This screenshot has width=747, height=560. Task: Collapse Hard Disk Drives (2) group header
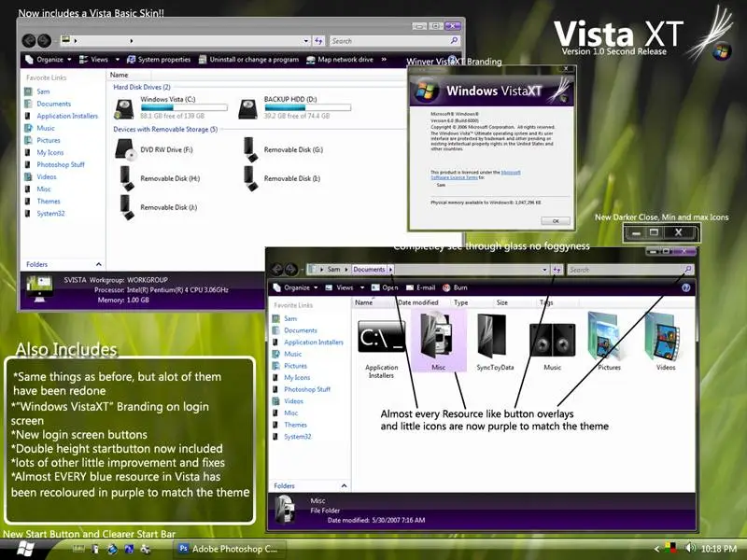coord(142,87)
